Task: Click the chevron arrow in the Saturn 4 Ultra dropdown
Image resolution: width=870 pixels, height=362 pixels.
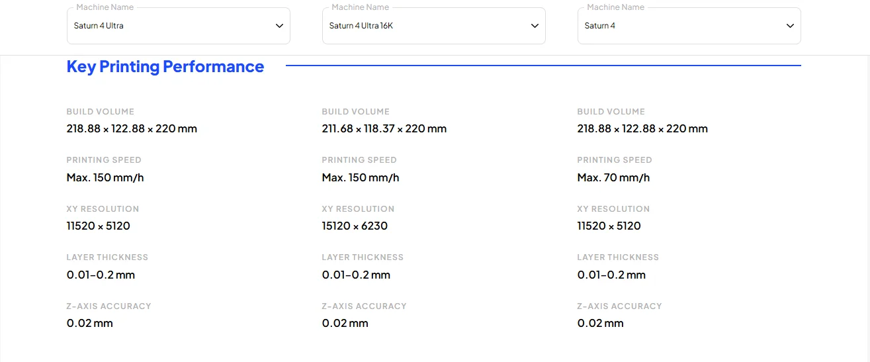Action: coord(279,26)
